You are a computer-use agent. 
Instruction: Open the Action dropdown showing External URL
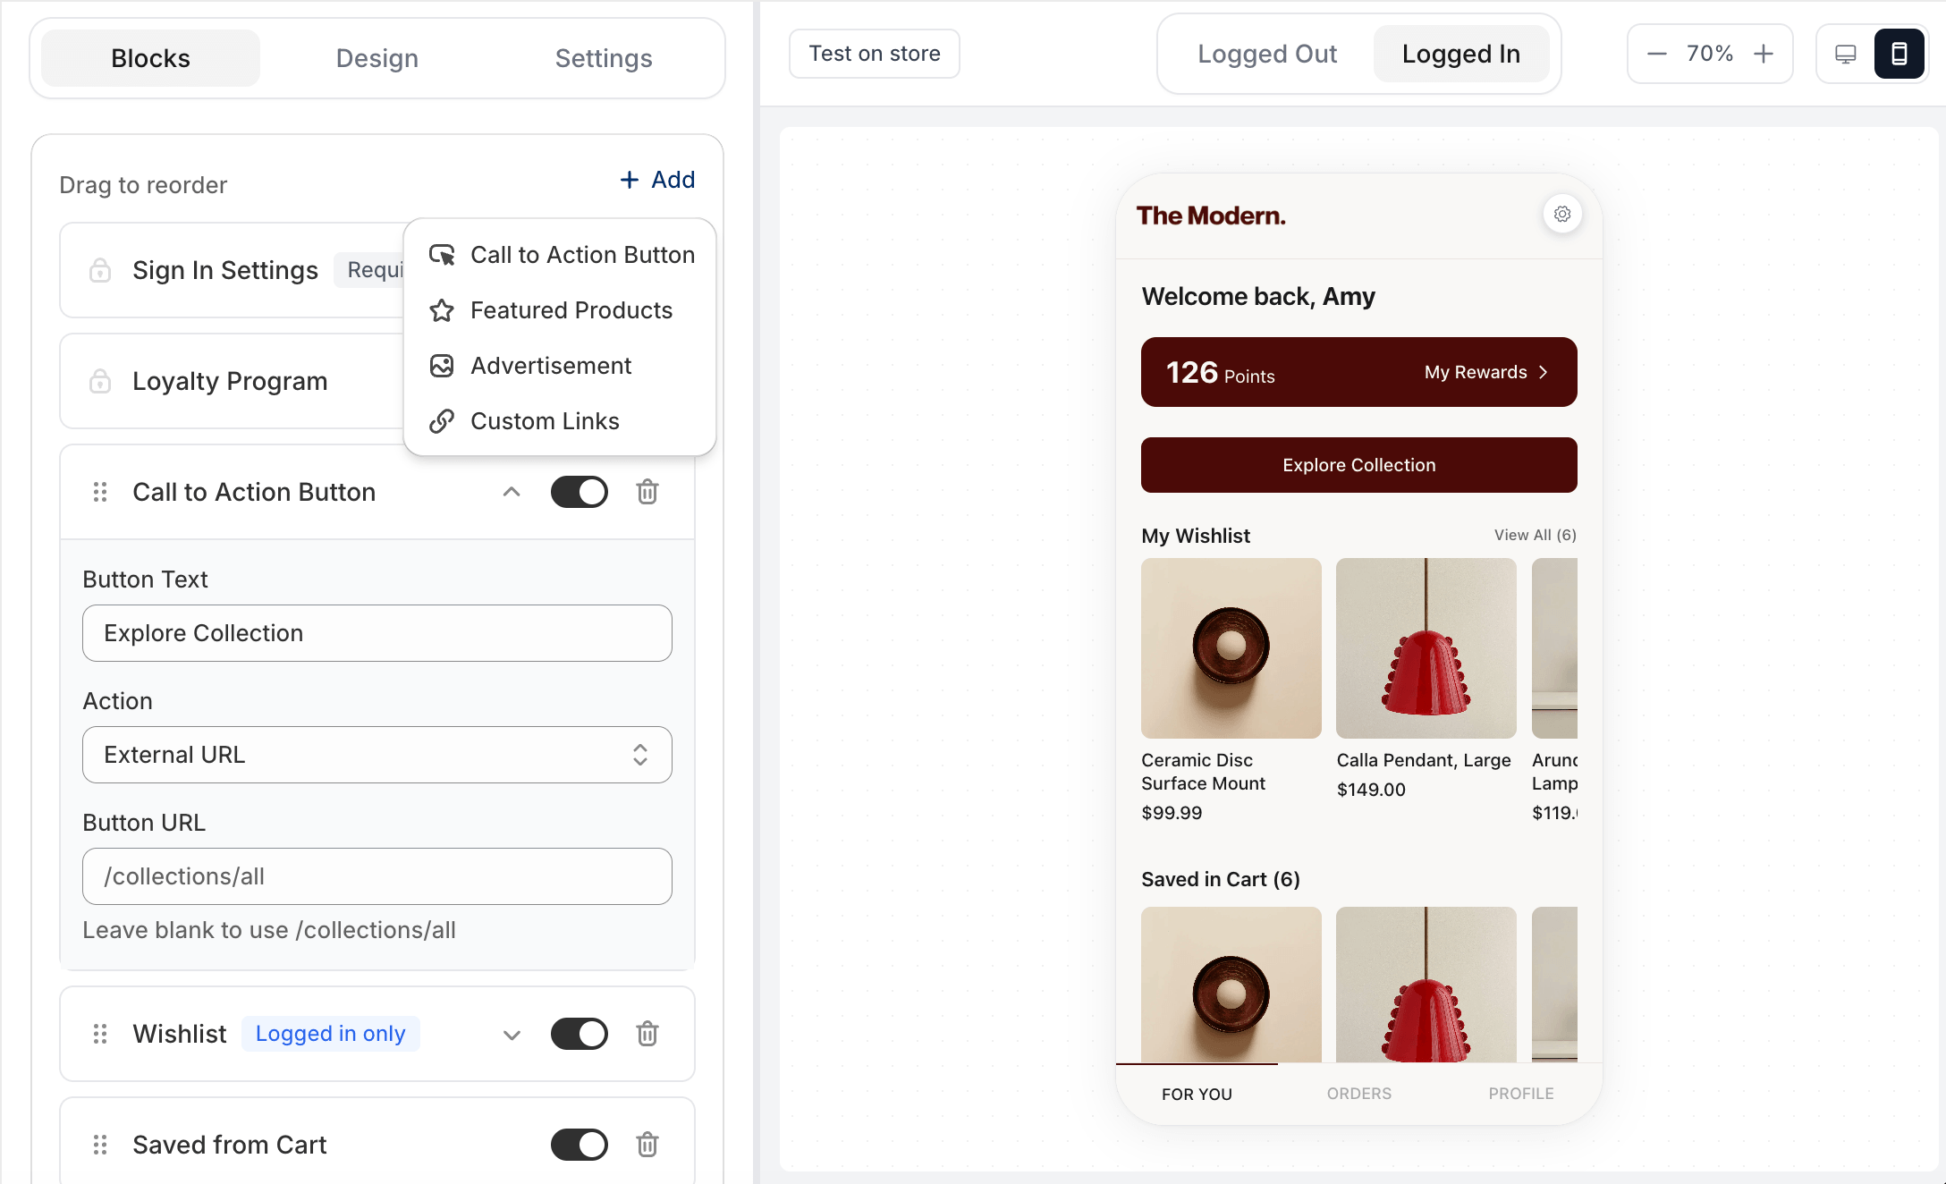click(377, 755)
